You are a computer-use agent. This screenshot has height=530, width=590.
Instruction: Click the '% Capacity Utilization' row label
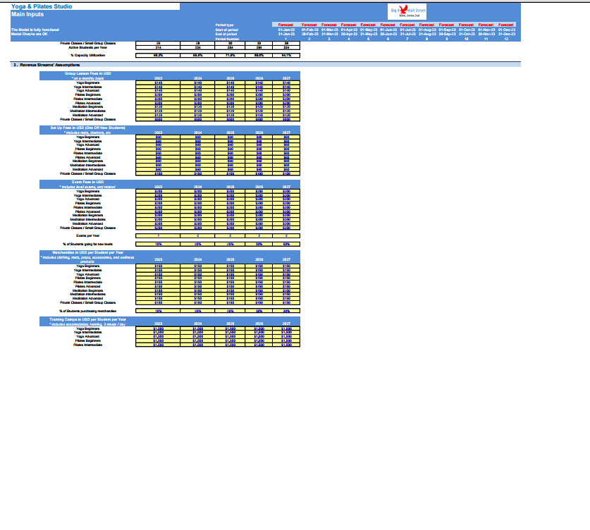[x=87, y=55]
